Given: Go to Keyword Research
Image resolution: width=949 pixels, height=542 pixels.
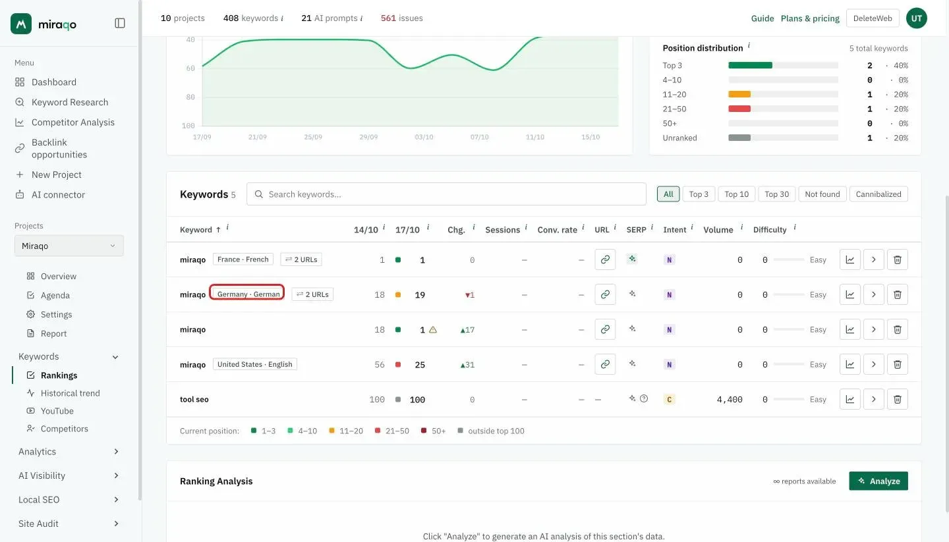Looking at the screenshot, I should pyautogui.click(x=70, y=102).
